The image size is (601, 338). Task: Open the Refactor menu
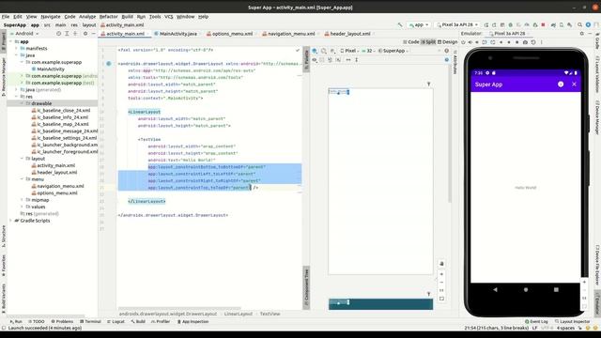click(109, 17)
